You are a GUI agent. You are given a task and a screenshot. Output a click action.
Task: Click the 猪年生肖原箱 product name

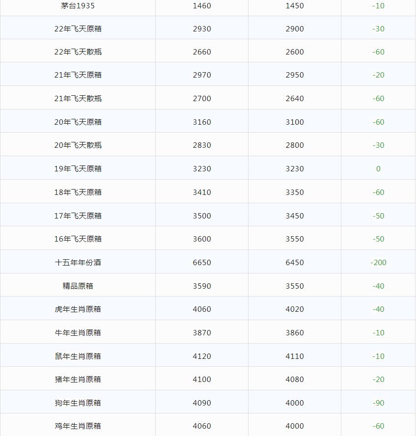(x=78, y=380)
